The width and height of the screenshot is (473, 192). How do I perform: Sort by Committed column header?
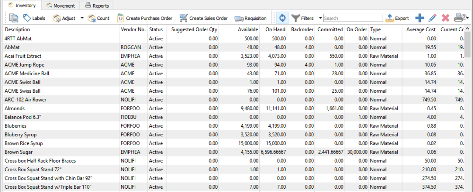(330, 29)
